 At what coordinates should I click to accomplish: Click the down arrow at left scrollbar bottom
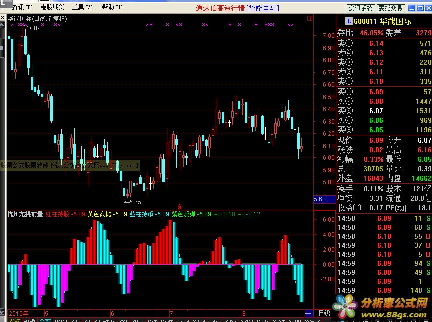point(2,312)
